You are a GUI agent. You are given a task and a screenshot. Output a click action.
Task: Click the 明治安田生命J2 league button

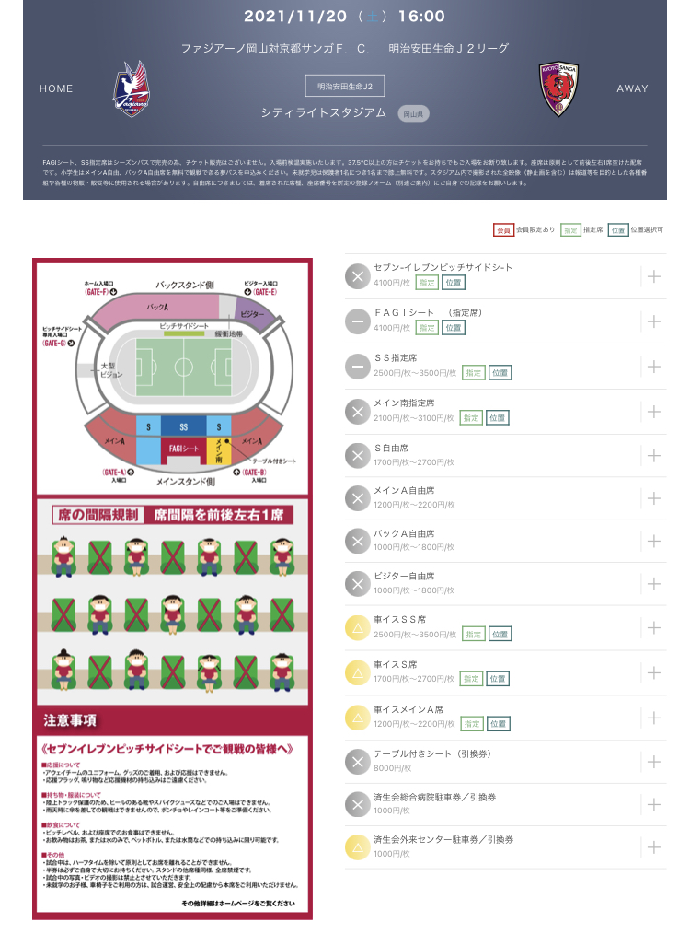[345, 87]
